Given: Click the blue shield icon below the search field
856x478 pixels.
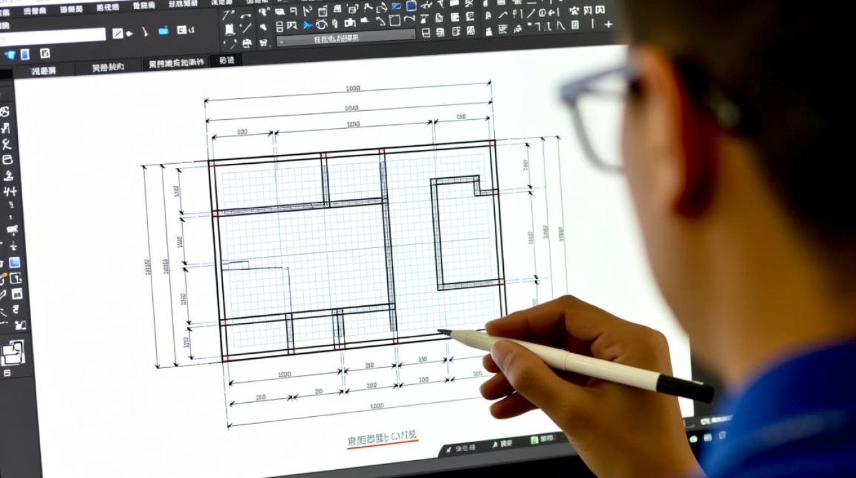Looking at the screenshot, I should (10, 55).
